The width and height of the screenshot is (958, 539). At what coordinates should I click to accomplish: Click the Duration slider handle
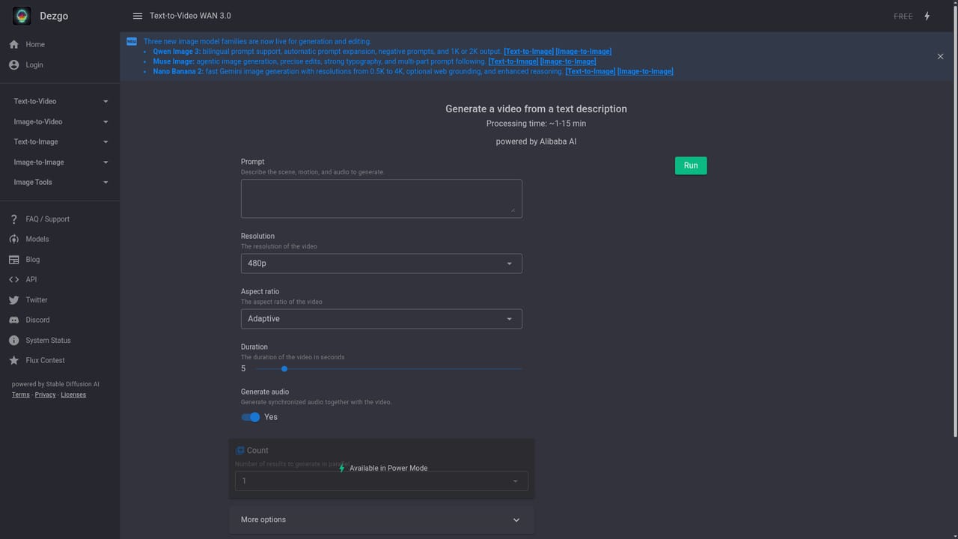coord(284,368)
